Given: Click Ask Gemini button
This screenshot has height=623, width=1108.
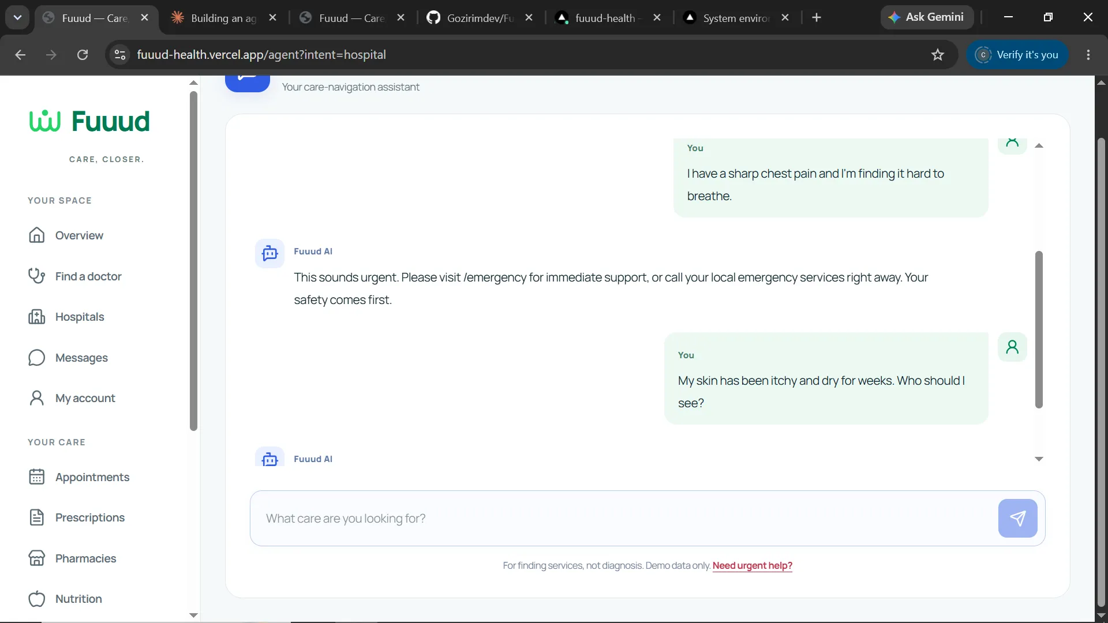Looking at the screenshot, I should pyautogui.click(x=927, y=17).
